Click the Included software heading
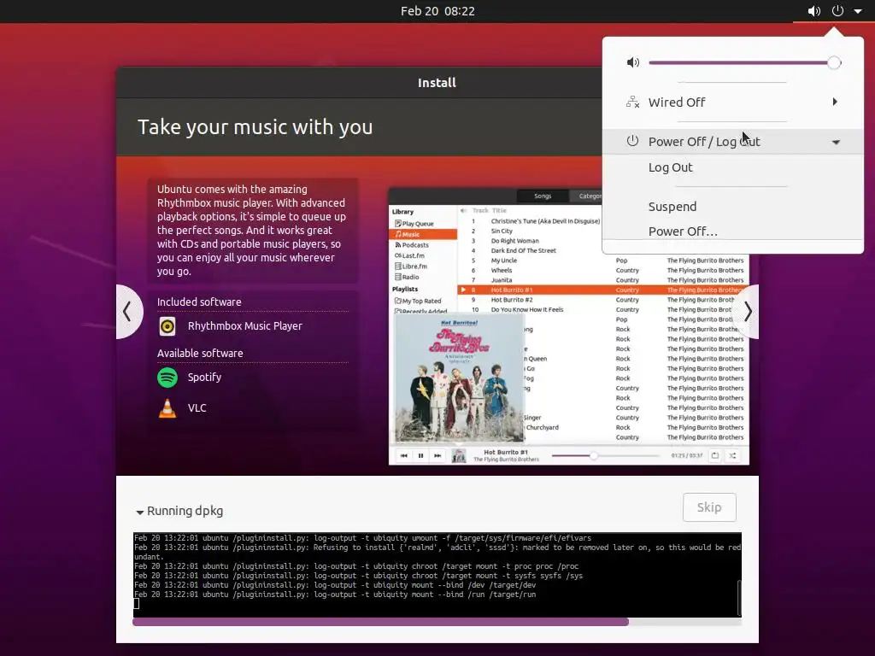875x656 pixels. click(199, 302)
